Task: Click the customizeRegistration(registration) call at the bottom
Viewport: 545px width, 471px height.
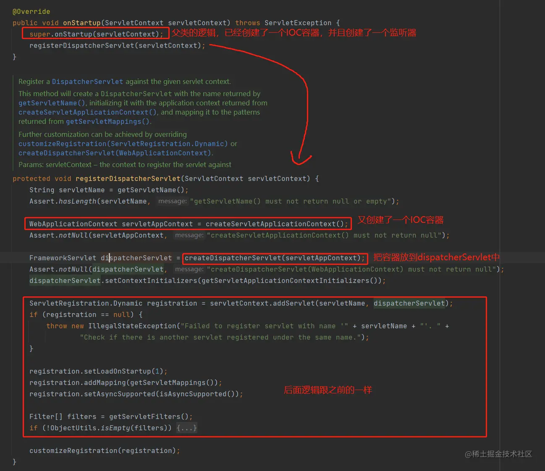Action: pyautogui.click(x=103, y=450)
